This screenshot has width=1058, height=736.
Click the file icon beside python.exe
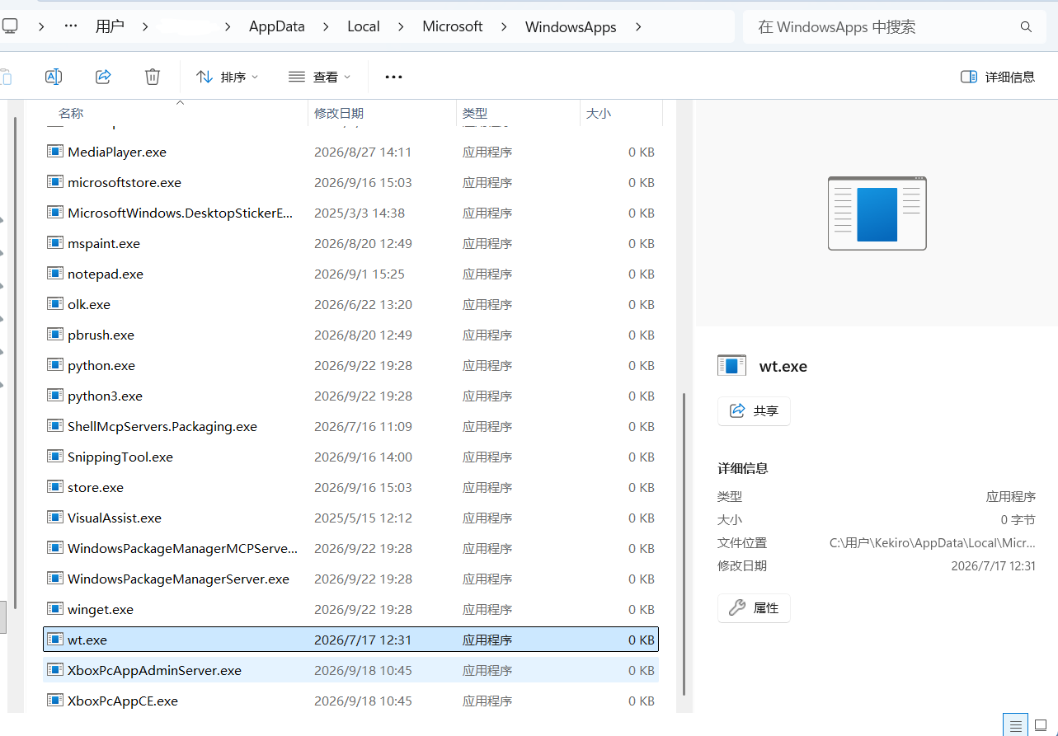[x=55, y=365]
